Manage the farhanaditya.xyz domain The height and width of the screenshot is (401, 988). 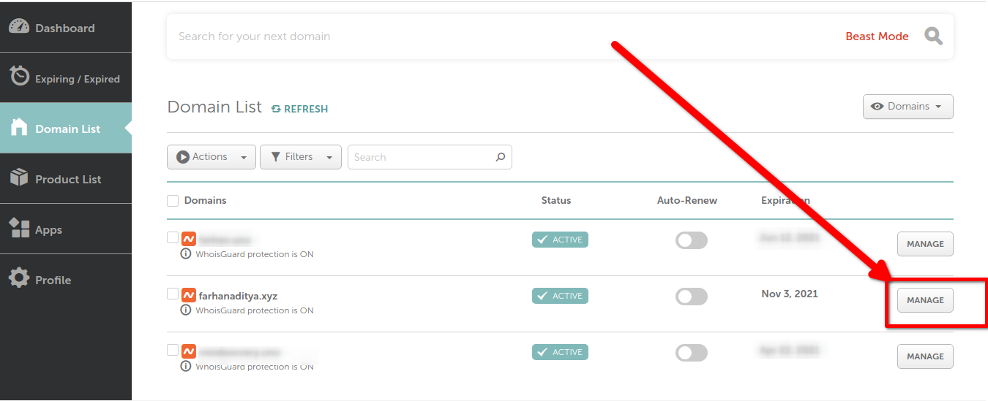[925, 300]
